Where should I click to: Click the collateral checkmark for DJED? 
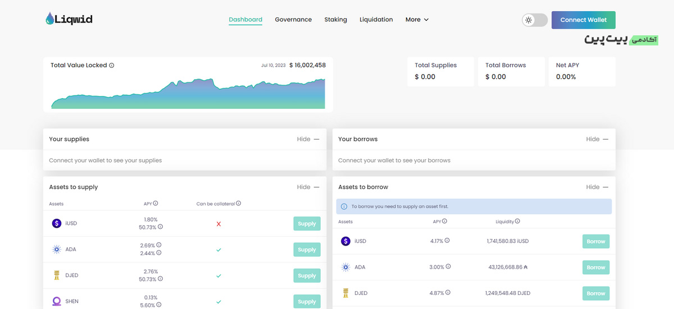pos(218,275)
